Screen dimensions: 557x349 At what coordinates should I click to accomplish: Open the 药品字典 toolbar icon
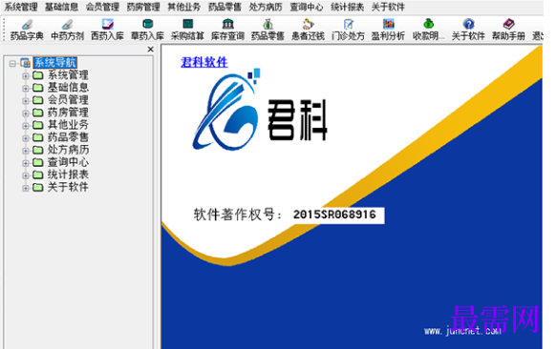pos(27,25)
